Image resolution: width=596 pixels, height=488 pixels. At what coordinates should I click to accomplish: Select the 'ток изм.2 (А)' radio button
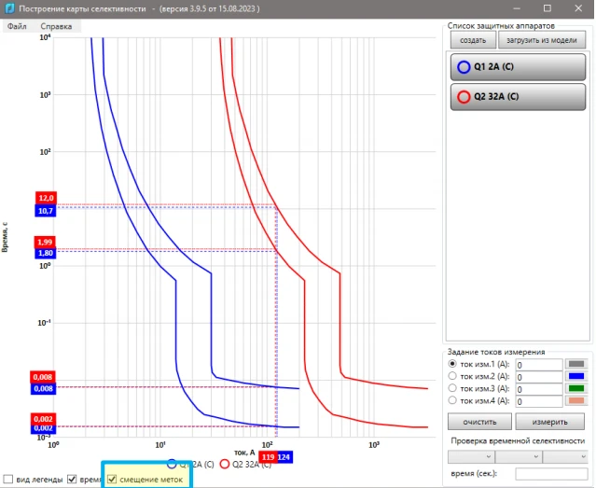pyautogui.click(x=454, y=376)
